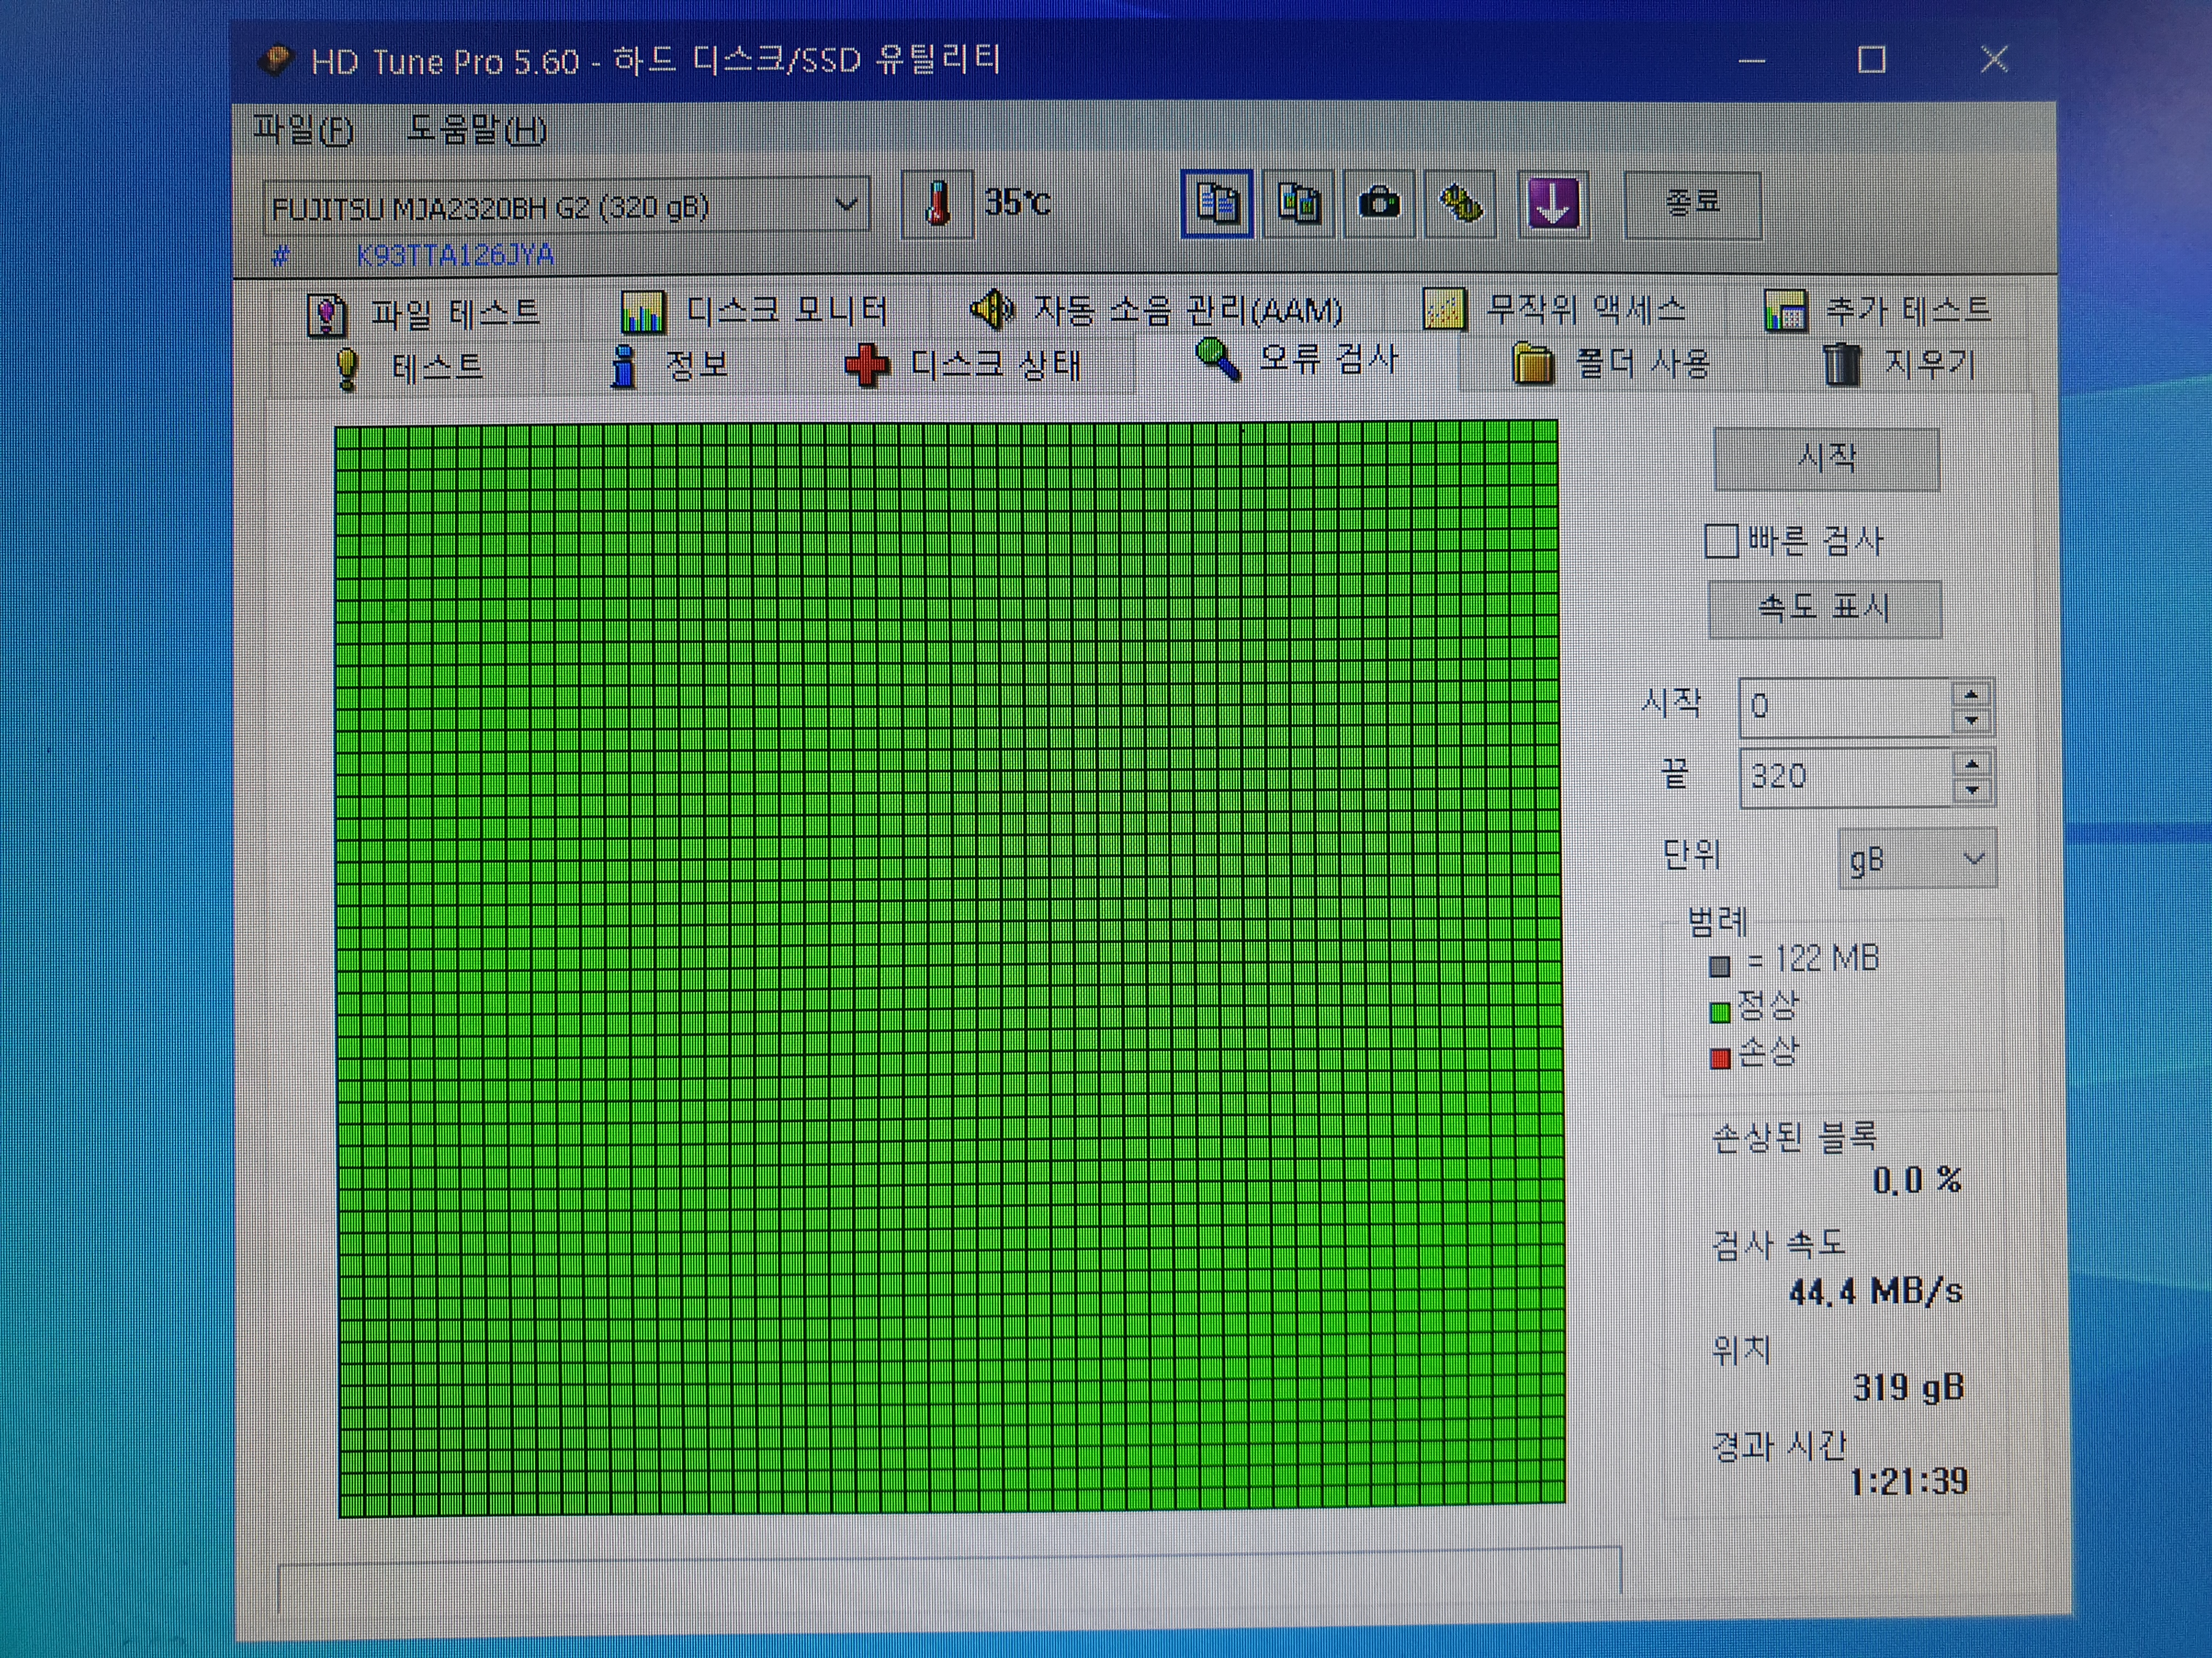Screen dimensions: 2212x1658
Task: Switch to the 폴더 사용 tab
Action: pyautogui.click(x=1612, y=364)
